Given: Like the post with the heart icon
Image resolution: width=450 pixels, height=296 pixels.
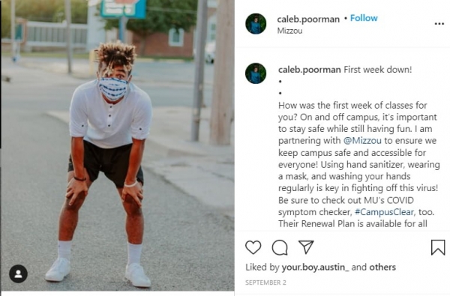Looking at the screenshot, I should [x=253, y=247].
